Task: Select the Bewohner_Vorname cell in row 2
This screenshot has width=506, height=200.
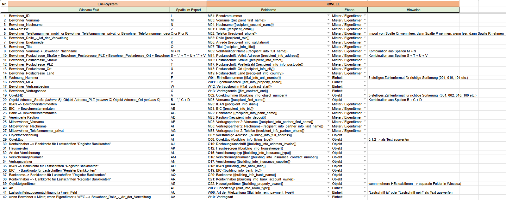Action: pyautogui.click(x=89, y=20)
